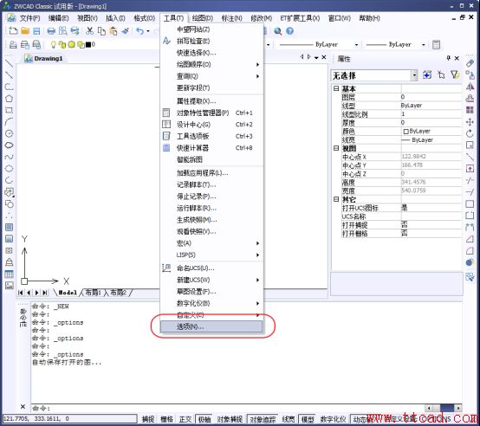Expand the LISP submenu
The width and height of the screenshot is (480, 426).
[211, 255]
